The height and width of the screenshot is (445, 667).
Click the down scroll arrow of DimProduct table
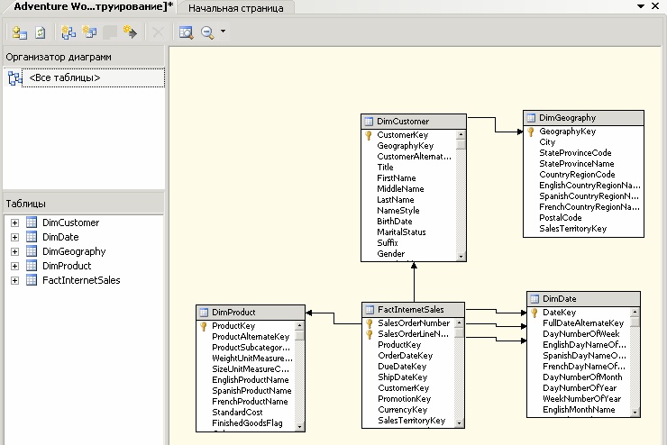299,427
